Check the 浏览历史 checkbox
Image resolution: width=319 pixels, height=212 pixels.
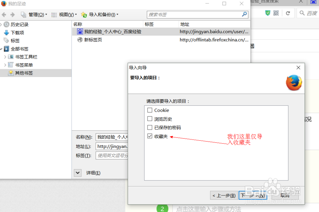pos(150,119)
